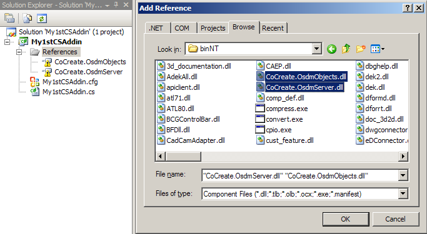
Task: Click the dialog Help question mark button
Action: (408, 8)
